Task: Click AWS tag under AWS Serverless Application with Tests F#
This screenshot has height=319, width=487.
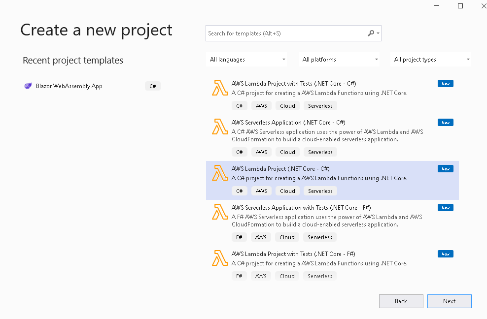Action: (x=261, y=237)
